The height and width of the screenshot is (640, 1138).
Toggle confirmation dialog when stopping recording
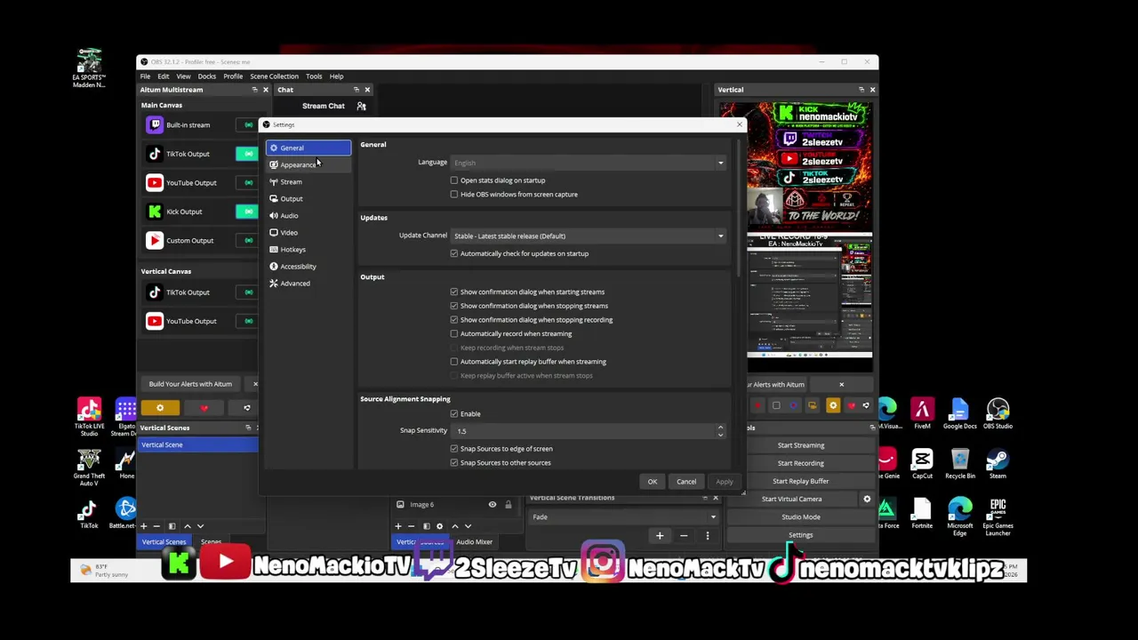(x=454, y=320)
